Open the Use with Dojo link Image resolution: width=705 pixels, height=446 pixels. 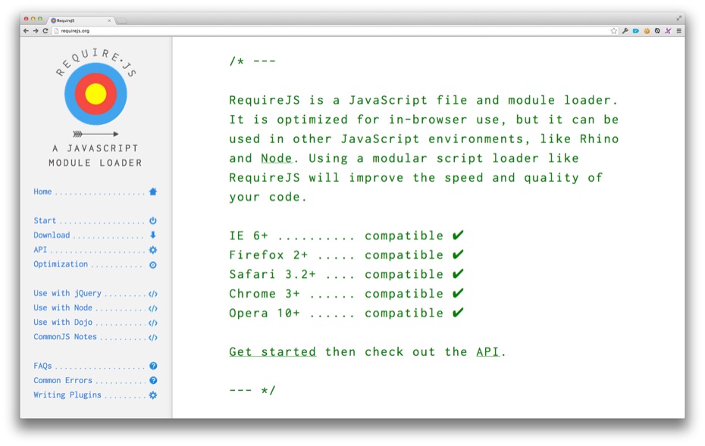click(x=63, y=323)
